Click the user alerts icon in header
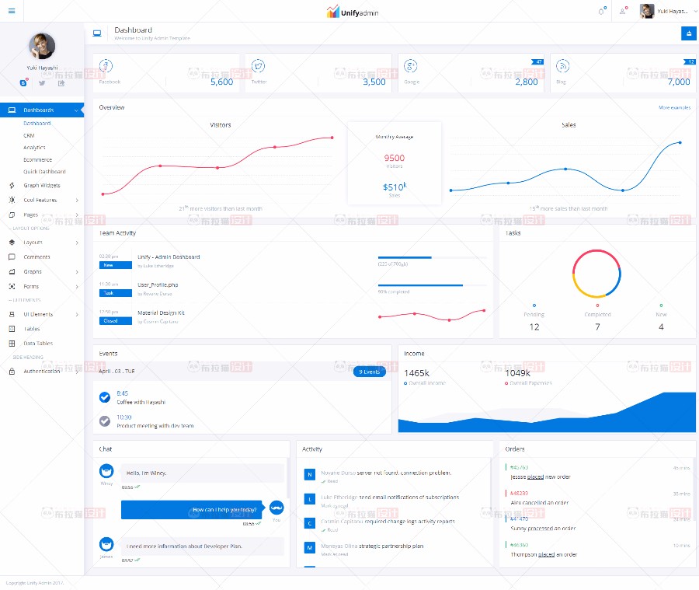The height and width of the screenshot is (590, 699). coord(623,11)
